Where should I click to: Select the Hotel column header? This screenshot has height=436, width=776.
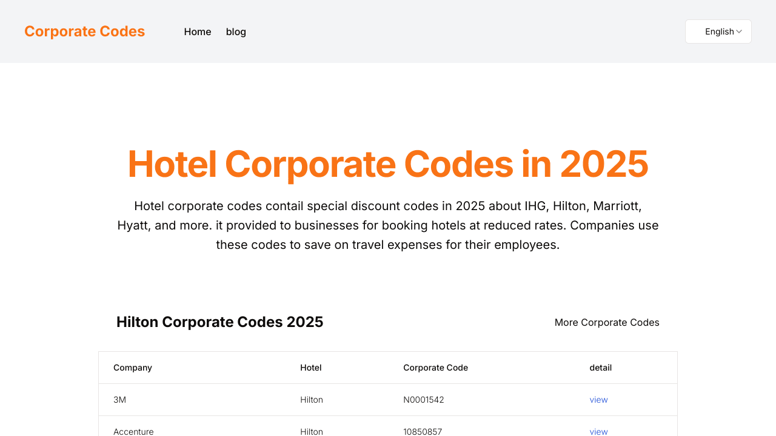point(310,368)
